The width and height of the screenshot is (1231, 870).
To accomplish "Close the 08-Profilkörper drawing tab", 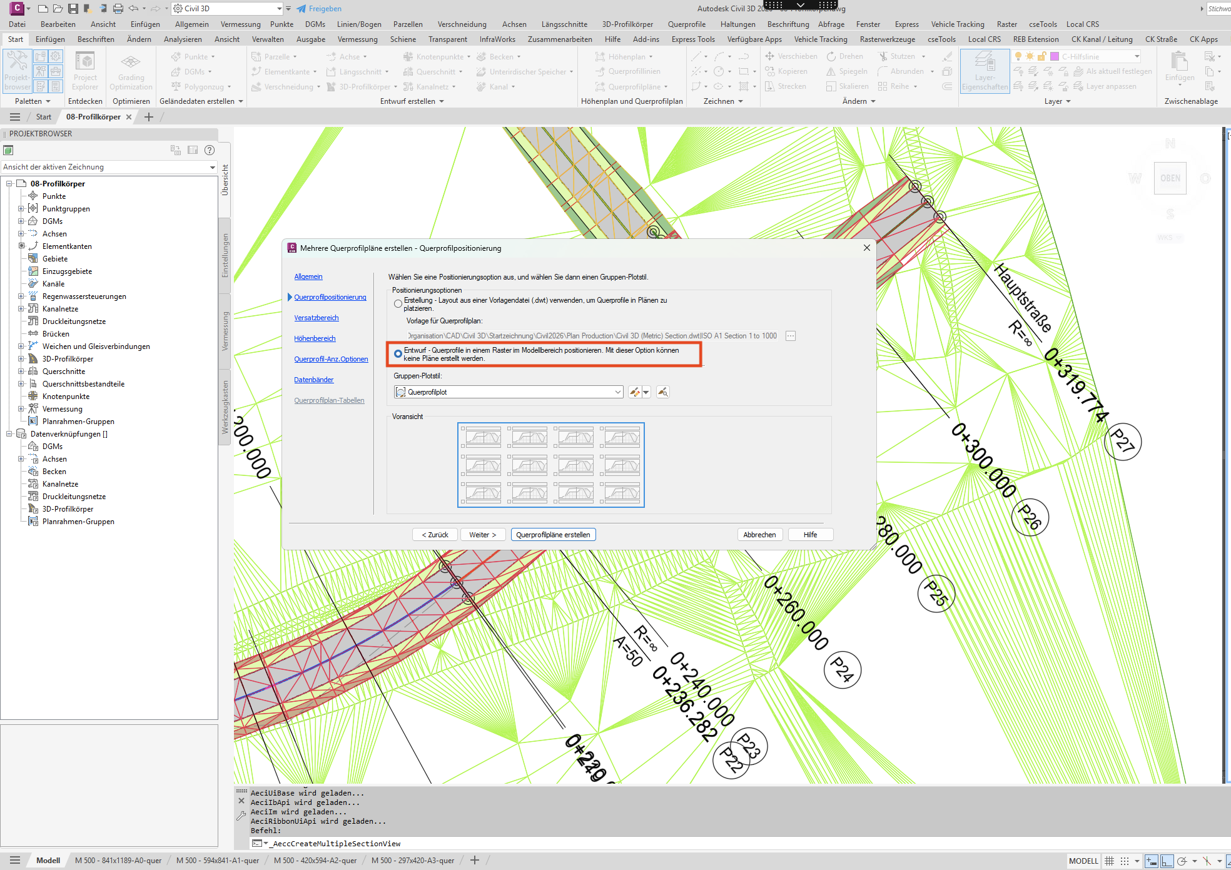I will [129, 117].
